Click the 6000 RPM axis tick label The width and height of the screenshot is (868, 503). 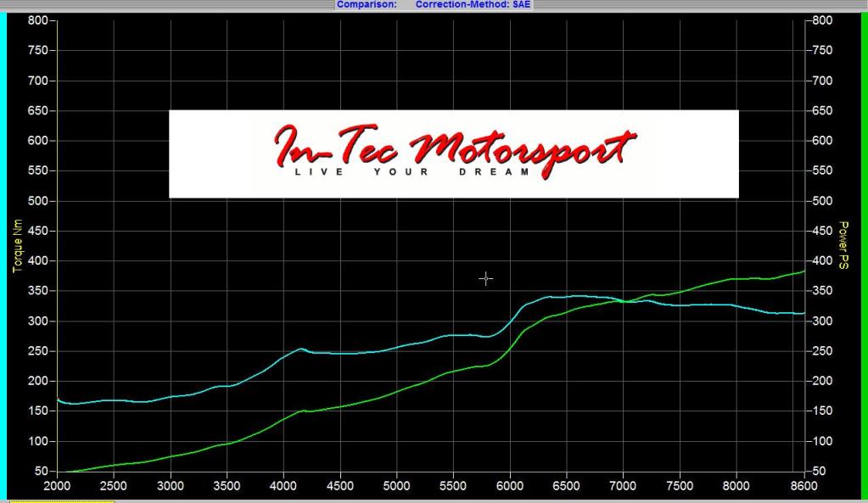[510, 486]
